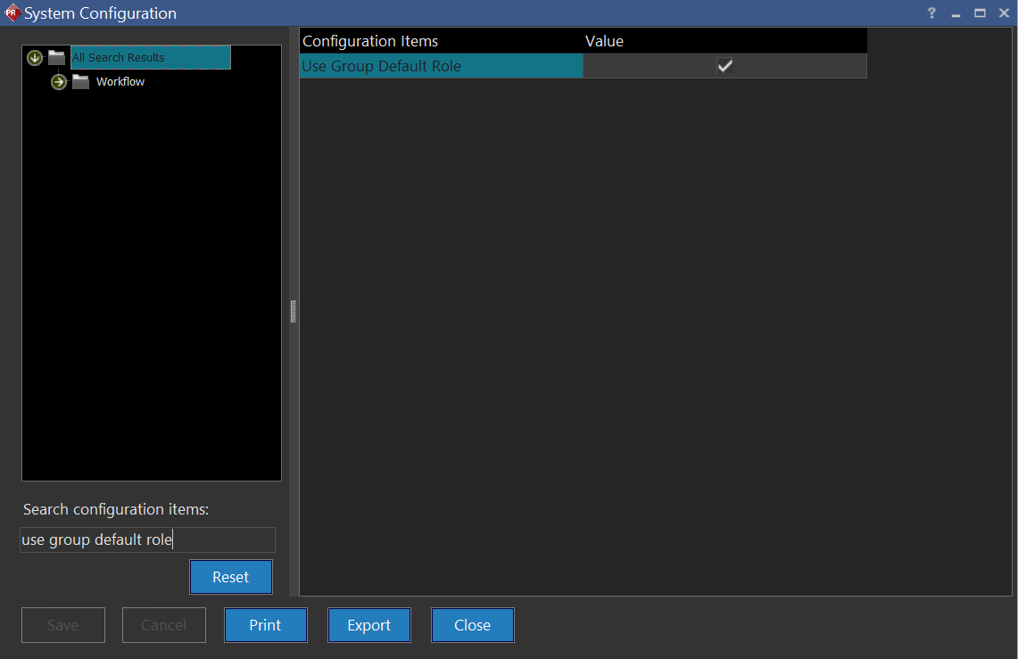Screen dimensions: 1018x659
Task: Minimize the System Configuration window
Action: [x=956, y=13]
